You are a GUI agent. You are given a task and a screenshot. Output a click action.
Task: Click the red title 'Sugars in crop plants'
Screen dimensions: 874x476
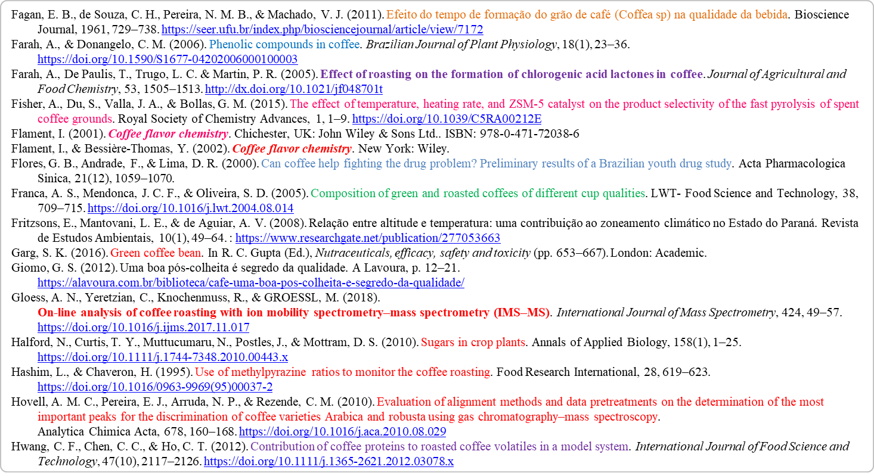click(x=473, y=342)
